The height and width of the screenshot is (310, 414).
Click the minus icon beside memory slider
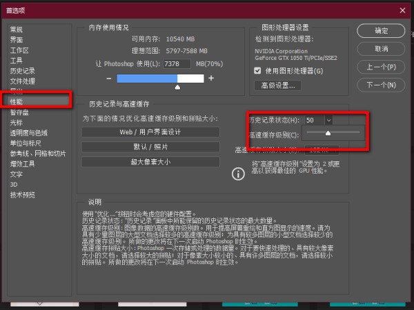click(147, 79)
